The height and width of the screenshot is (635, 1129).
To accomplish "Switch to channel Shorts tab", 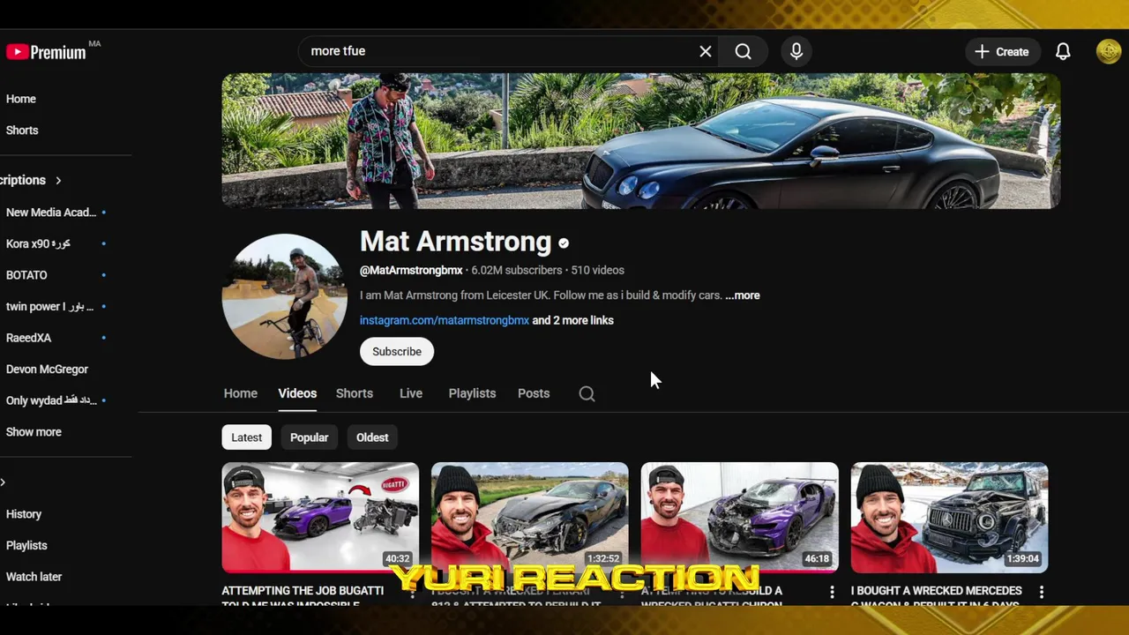I will (355, 393).
